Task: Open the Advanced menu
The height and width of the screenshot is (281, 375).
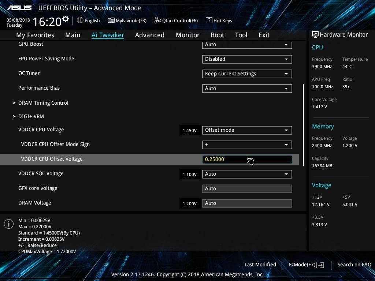Action: (x=150, y=35)
